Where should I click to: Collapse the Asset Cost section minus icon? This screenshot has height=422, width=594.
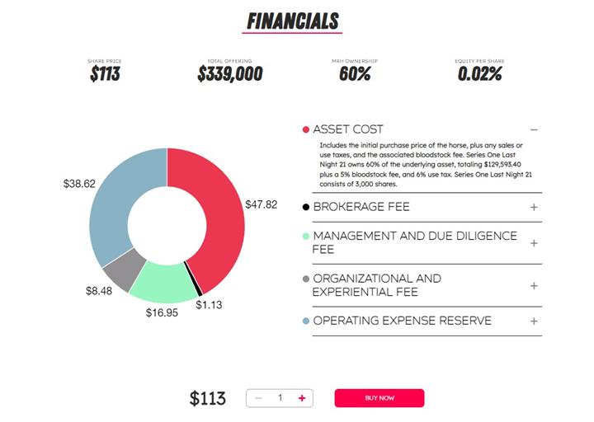[534, 129]
